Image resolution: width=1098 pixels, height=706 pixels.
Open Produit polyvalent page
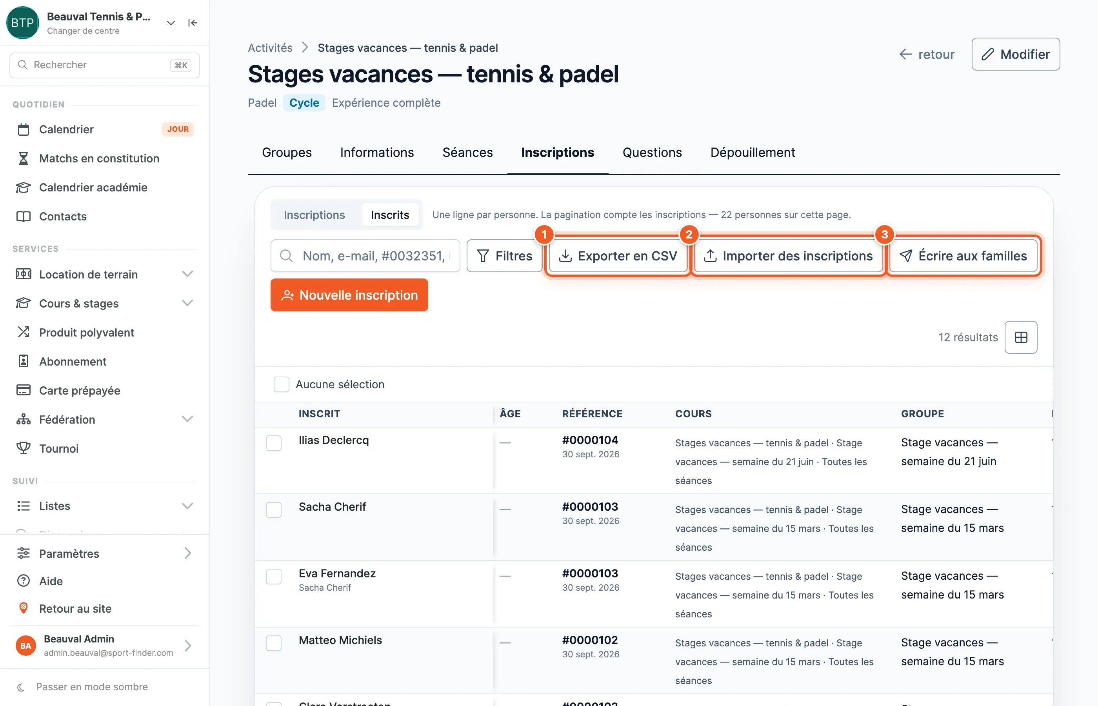tap(104, 332)
